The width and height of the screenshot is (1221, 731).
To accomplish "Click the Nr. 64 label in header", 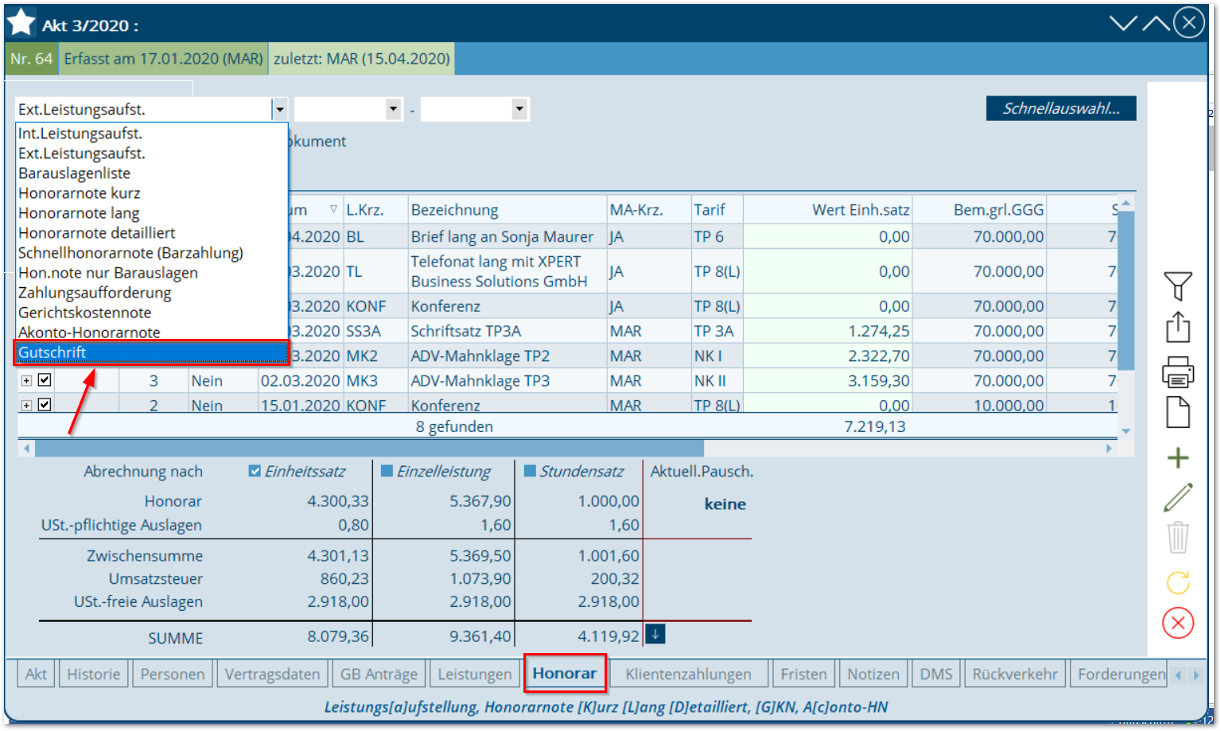I will coord(32,59).
